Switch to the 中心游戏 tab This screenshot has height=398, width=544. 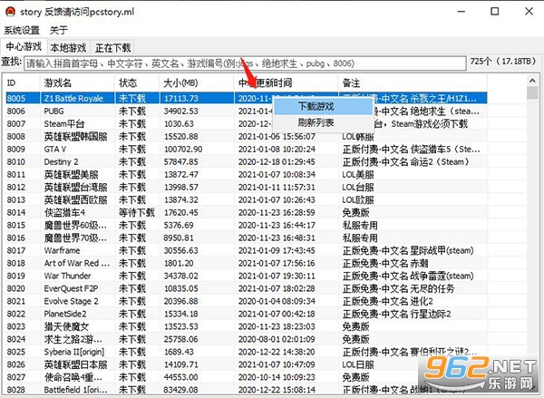click(x=24, y=46)
